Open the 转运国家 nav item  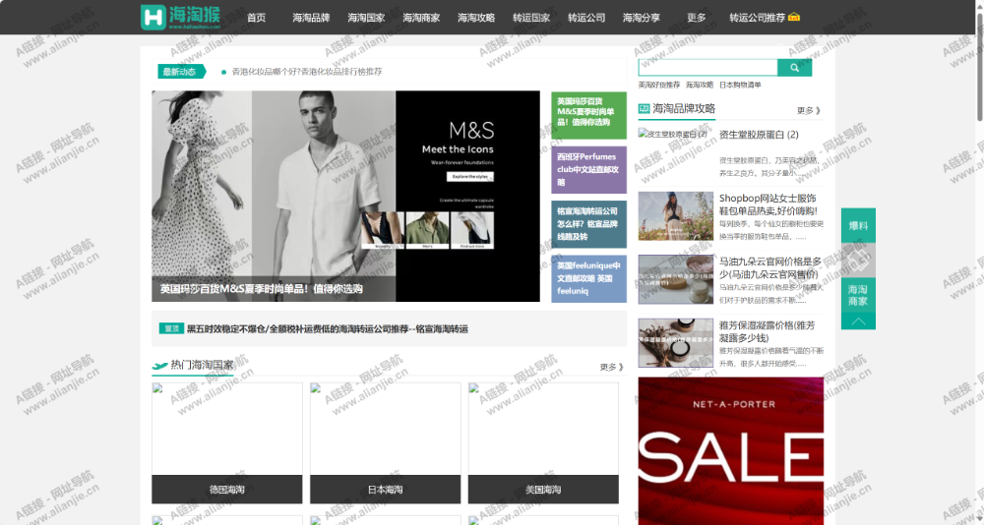[531, 18]
